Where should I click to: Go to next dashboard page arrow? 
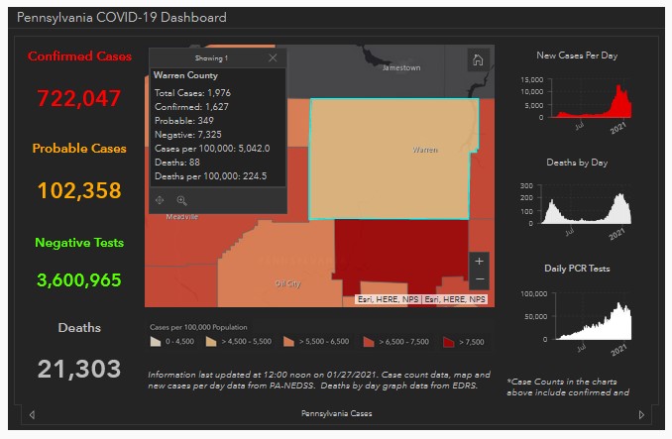[x=641, y=414]
